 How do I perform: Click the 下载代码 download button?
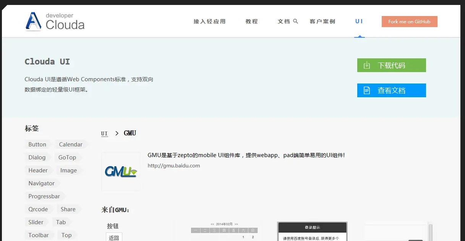click(392, 65)
